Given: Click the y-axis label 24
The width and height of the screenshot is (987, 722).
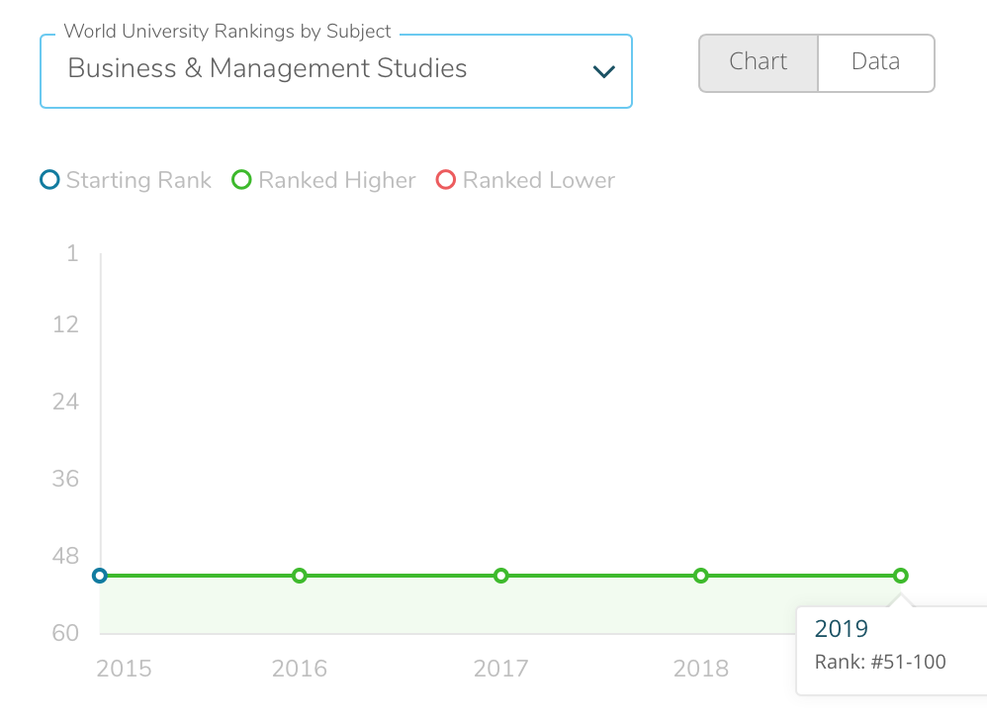Looking at the screenshot, I should [x=65, y=402].
